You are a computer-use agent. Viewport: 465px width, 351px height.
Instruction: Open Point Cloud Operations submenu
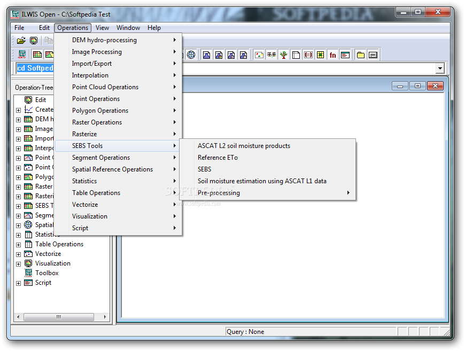(x=118, y=87)
